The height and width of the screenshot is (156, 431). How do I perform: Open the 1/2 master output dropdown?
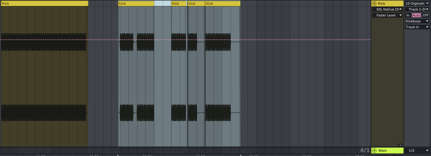coord(417,151)
